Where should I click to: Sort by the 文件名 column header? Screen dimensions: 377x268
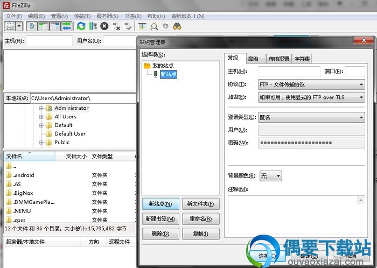tap(29, 156)
